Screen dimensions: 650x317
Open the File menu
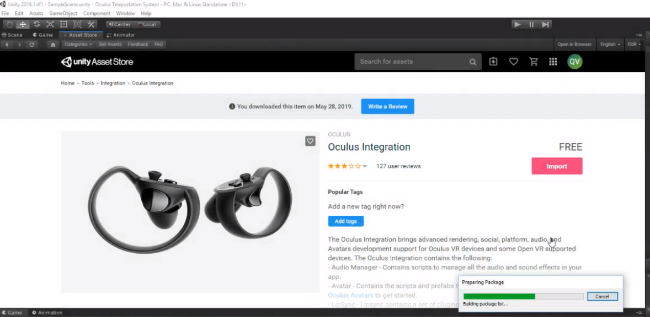coord(5,13)
